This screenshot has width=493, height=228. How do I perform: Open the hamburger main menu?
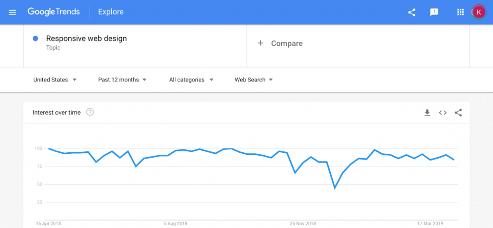[x=12, y=12]
